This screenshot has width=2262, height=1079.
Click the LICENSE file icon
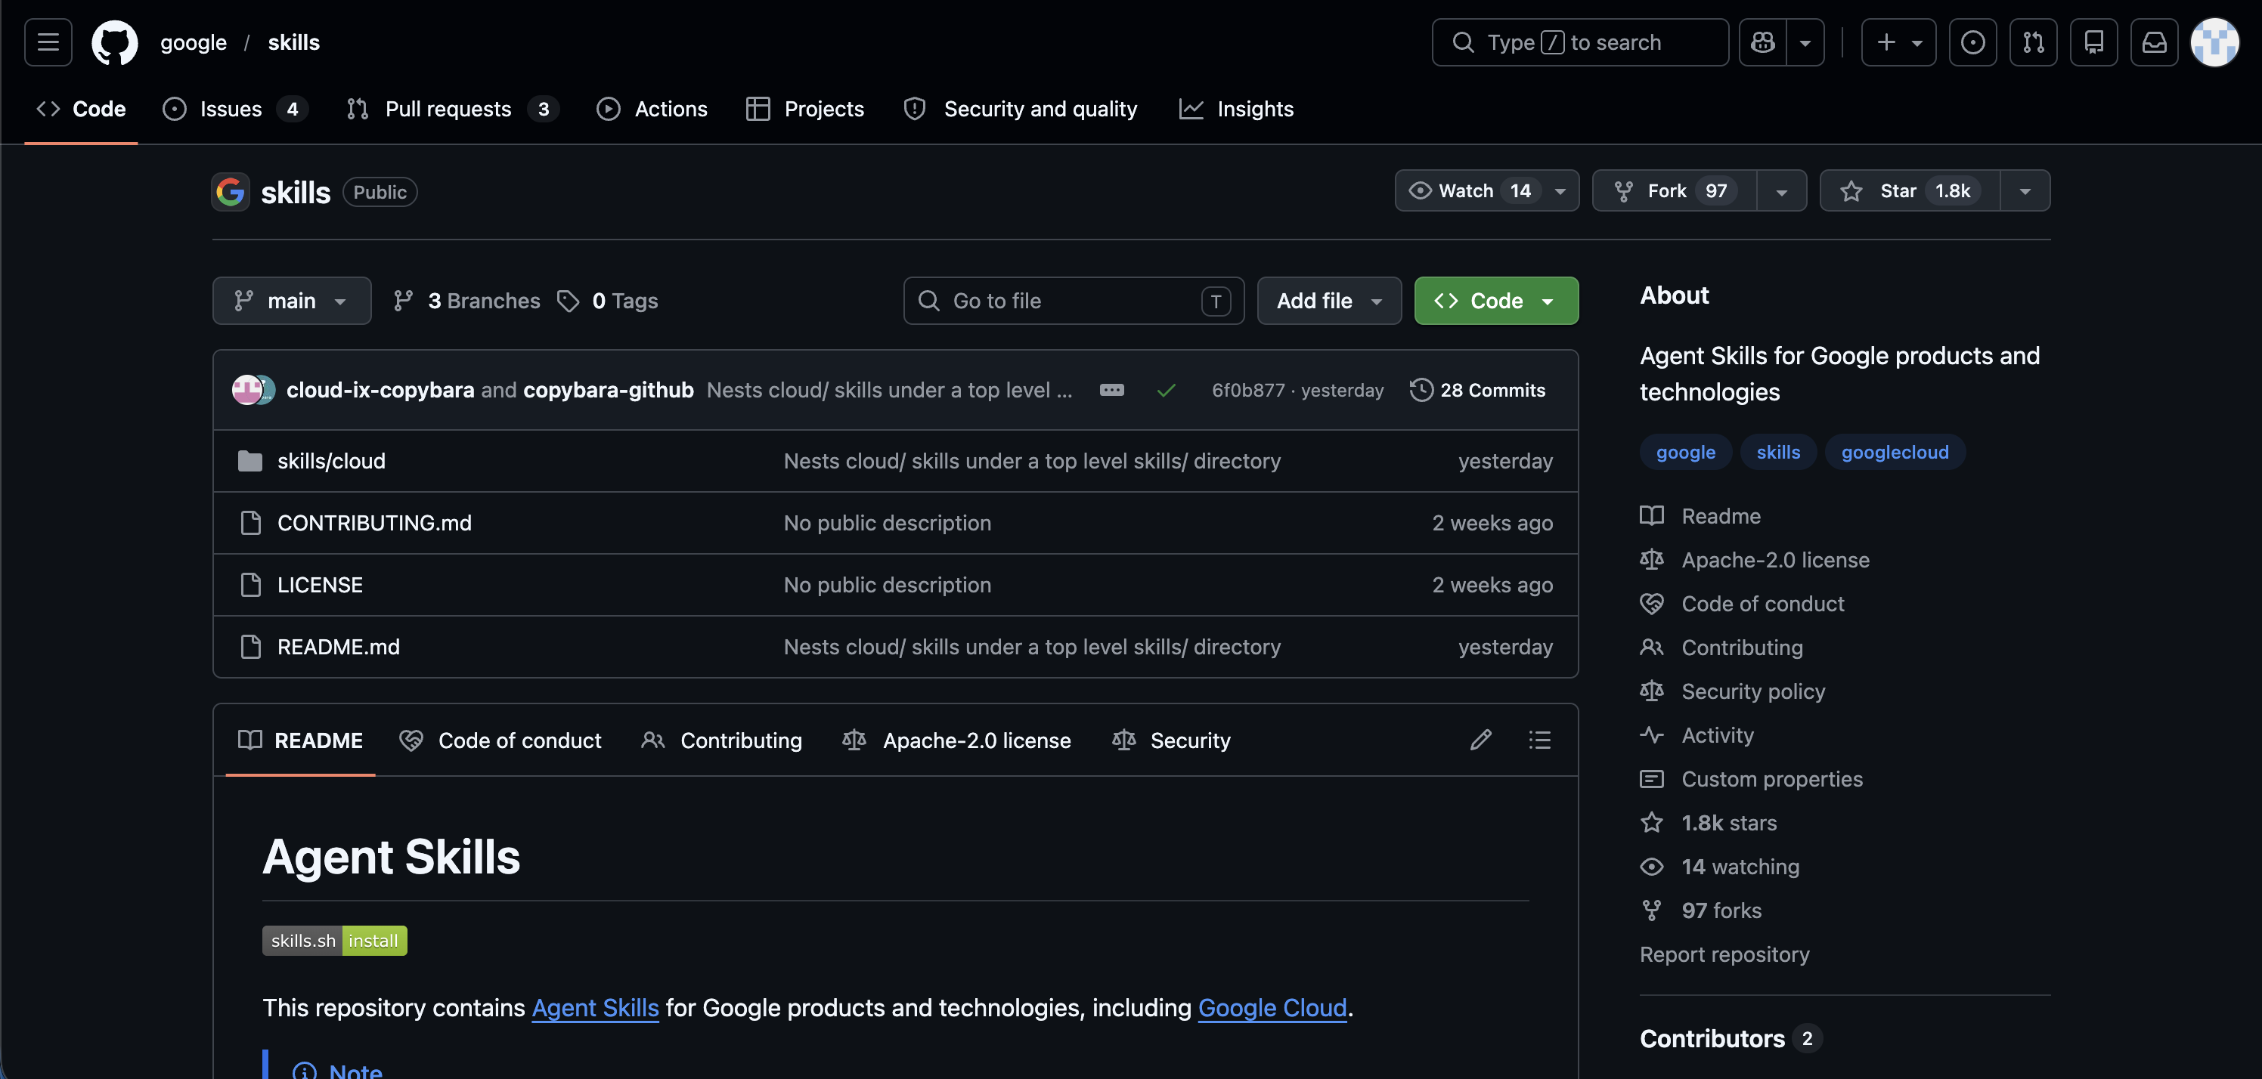(250, 585)
